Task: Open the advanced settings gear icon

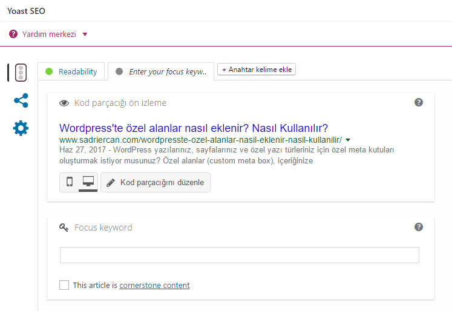Action: (21, 128)
